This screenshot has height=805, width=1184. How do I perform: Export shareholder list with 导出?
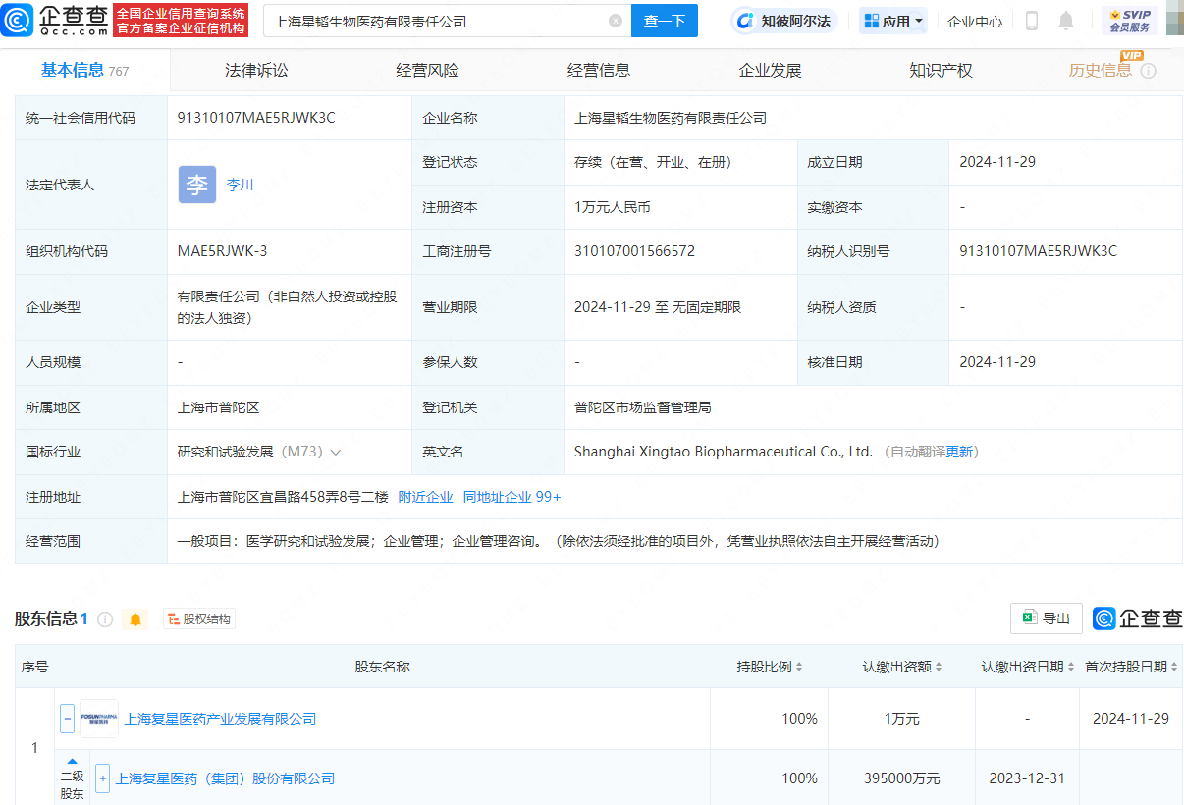(x=1046, y=618)
